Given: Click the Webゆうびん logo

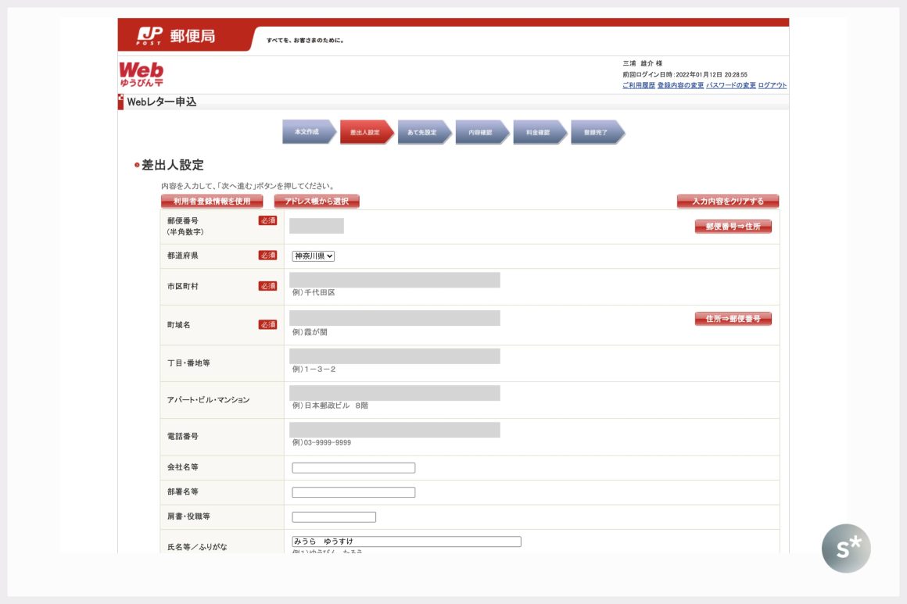Looking at the screenshot, I should tap(142, 74).
